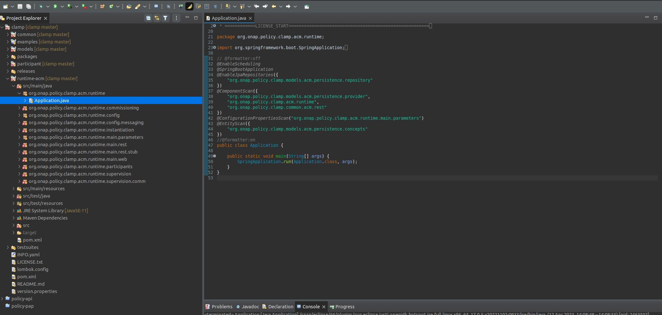Close the Console view tab
This screenshot has height=315, width=662.
click(324, 307)
